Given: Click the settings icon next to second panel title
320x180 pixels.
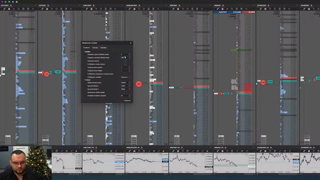Looking at the screenshot, I should click(x=48, y=5).
